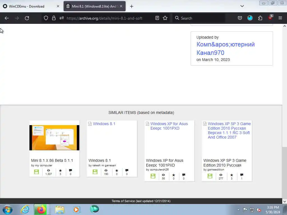287x215 pixels.
Task: Click the reviews bubble on the gameedition card
Action: tap(242, 175)
